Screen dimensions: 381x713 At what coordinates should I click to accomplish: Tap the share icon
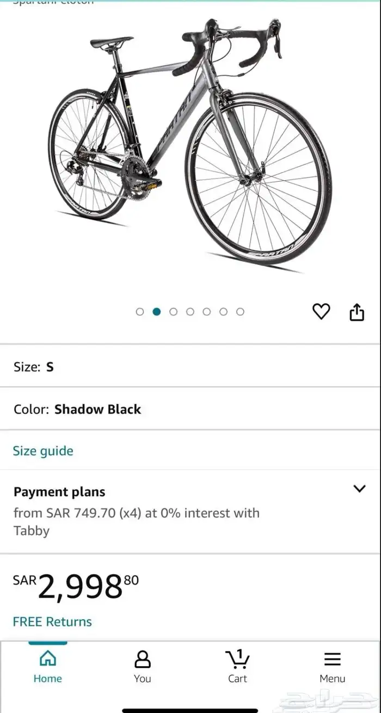(x=357, y=312)
